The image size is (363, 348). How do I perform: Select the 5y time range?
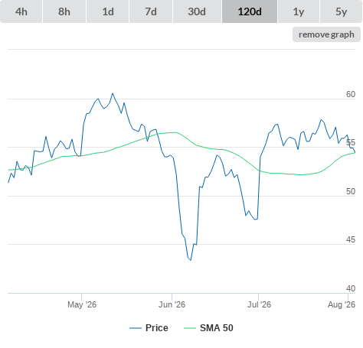341,11
